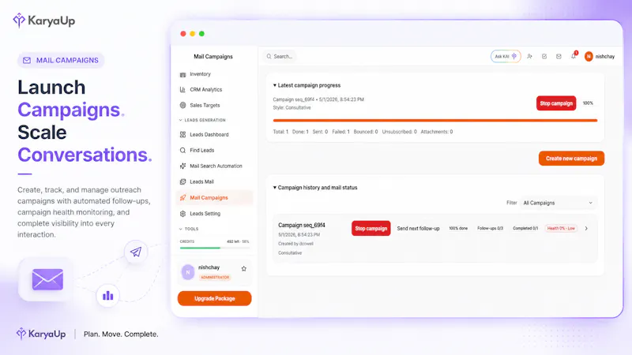Click the Find Leads magnifier icon
Image resolution: width=632 pixels, height=355 pixels.
click(182, 150)
